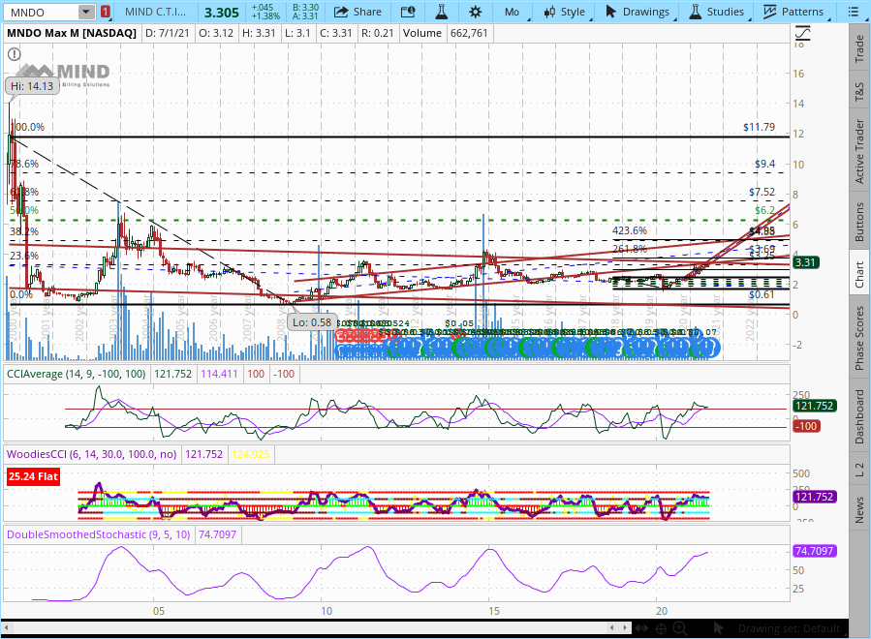The height and width of the screenshot is (639, 871).
Task: Click the MNDO symbol input field
Action: pos(39,12)
